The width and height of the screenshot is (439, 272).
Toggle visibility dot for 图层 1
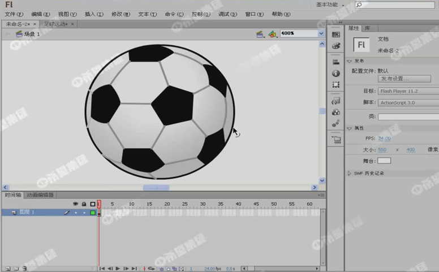pos(76,213)
